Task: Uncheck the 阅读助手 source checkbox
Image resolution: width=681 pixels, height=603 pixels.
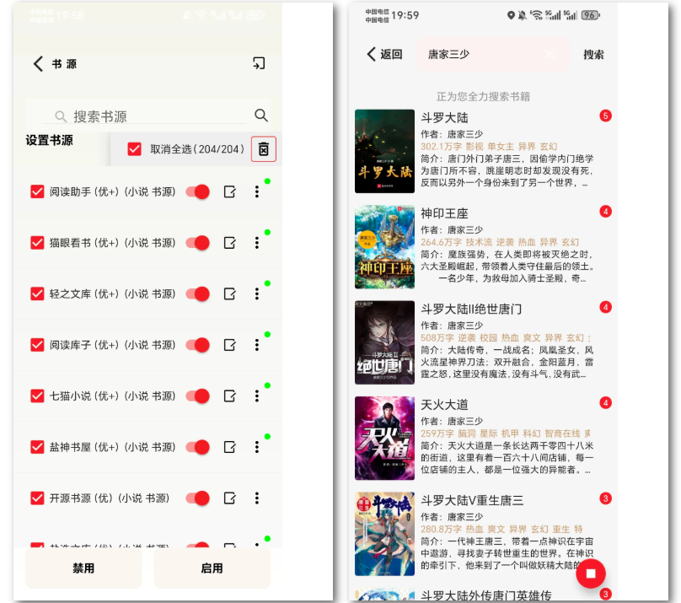Action: pos(37,191)
